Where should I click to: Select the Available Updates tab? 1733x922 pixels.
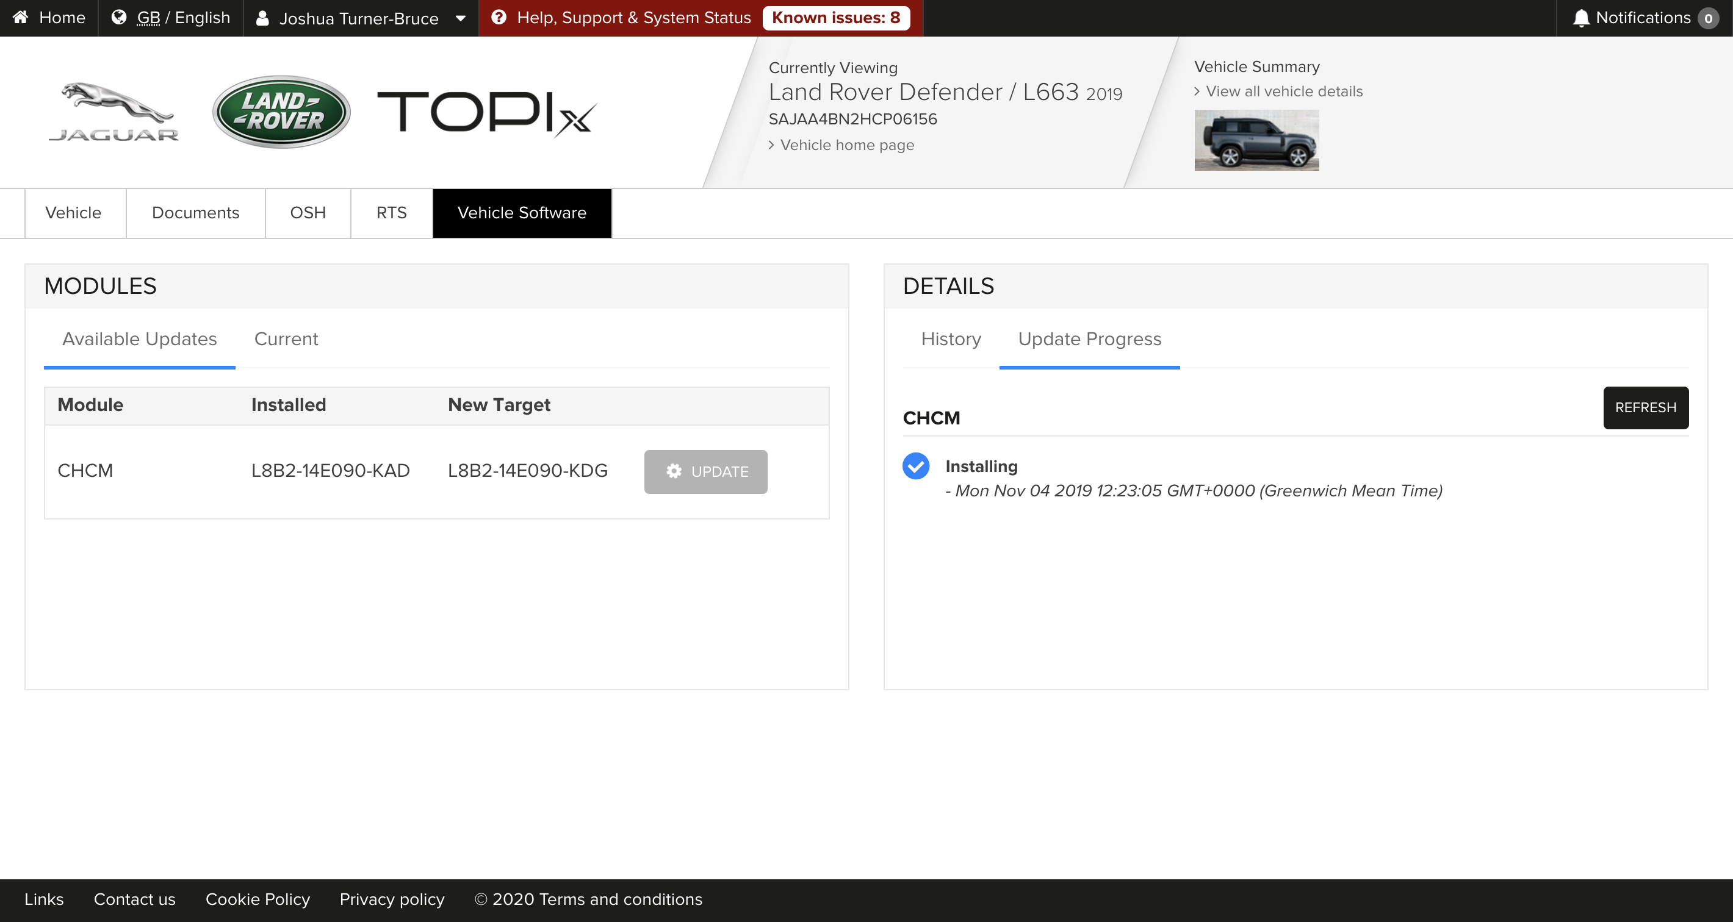tap(140, 339)
